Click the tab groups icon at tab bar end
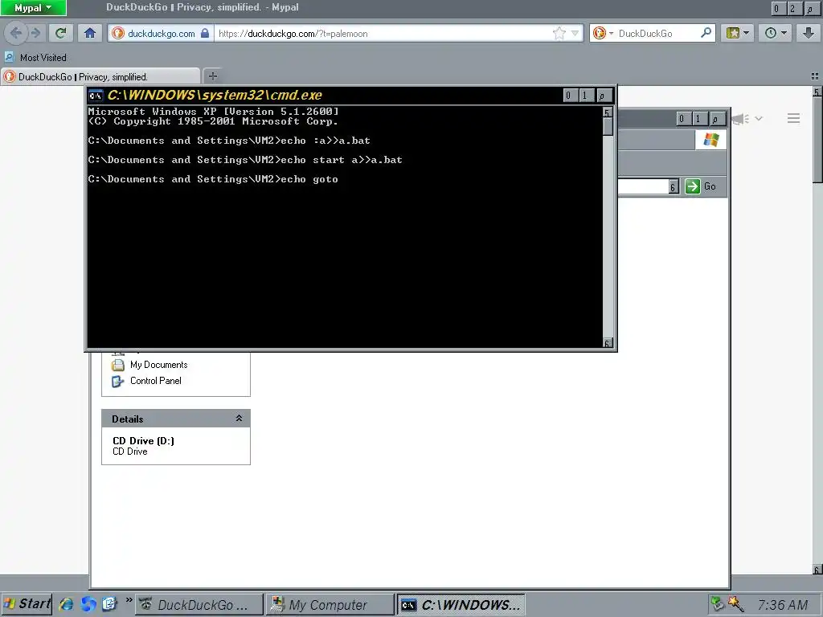 click(815, 76)
